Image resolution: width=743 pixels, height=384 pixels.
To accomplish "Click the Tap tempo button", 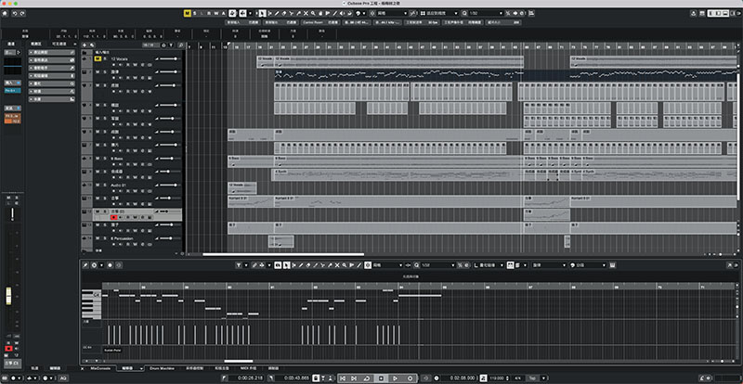I will (531, 378).
